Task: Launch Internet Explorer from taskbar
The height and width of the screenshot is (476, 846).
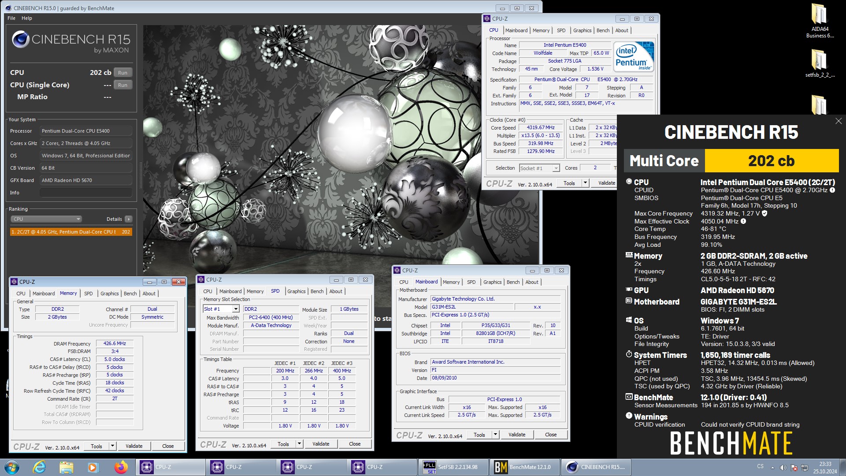Action: (39, 467)
